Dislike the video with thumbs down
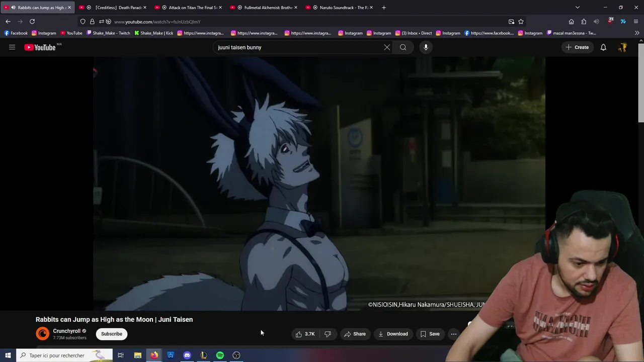644x362 pixels. [328, 334]
